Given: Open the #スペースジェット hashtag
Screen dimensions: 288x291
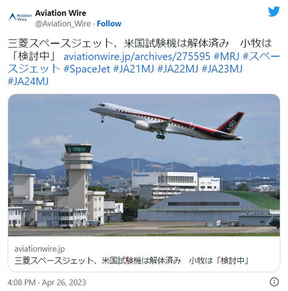Looking at the screenshot, I should click(143, 63).
